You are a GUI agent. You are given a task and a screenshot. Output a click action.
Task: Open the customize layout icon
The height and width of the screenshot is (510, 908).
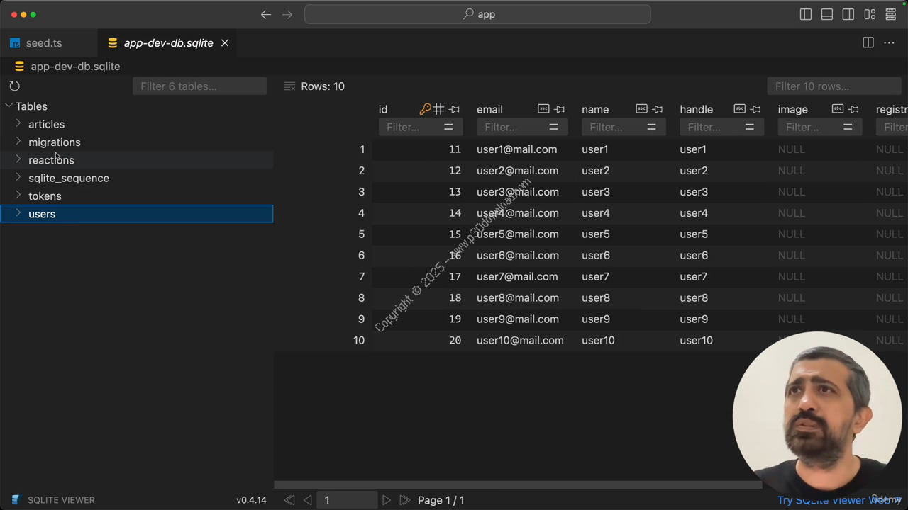[x=870, y=14]
